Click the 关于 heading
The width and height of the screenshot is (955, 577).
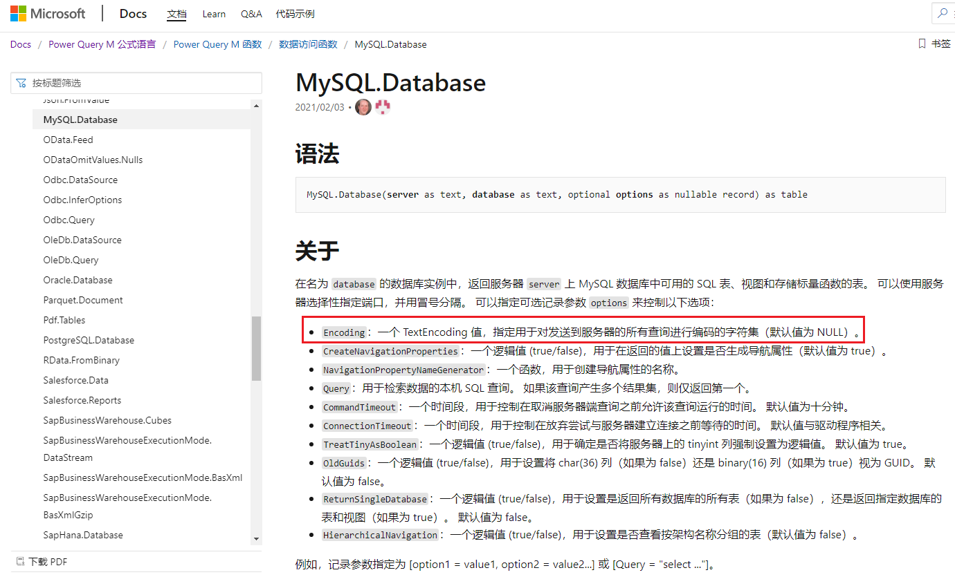click(317, 251)
